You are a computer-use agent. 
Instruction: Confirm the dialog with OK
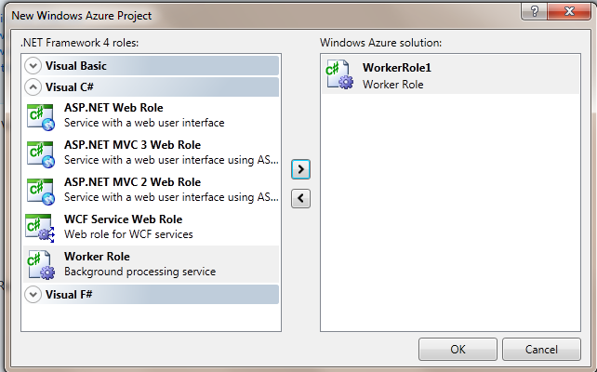[x=458, y=349]
